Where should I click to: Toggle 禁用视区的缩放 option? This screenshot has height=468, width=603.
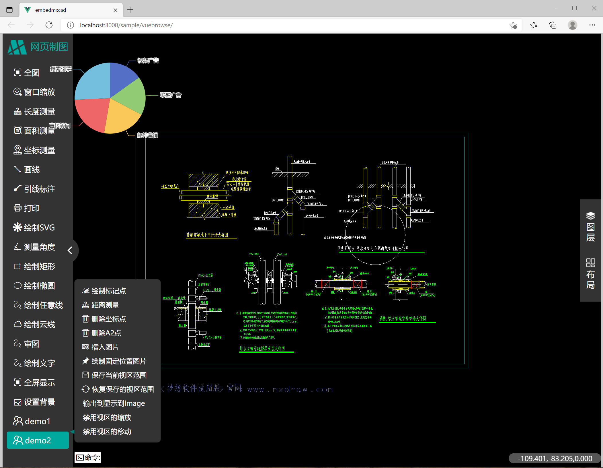coord(107,417)
